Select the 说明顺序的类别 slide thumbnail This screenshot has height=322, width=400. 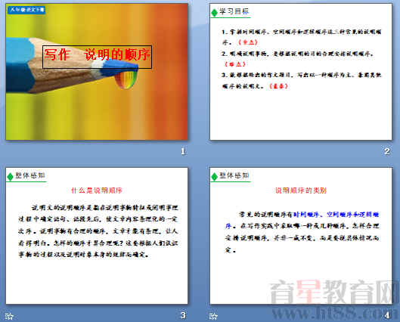coord(301,236)
